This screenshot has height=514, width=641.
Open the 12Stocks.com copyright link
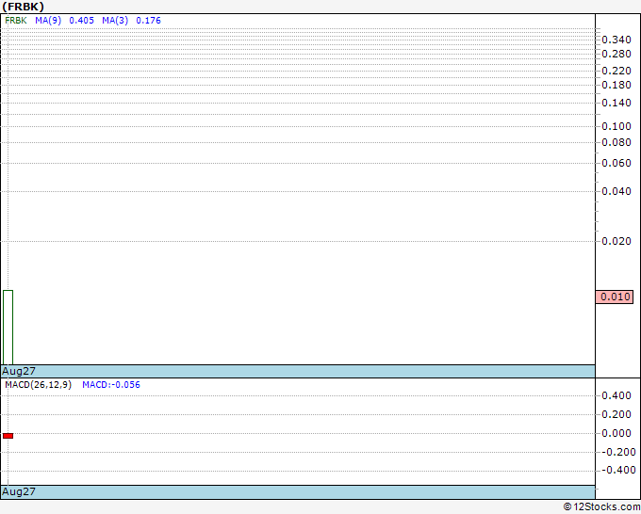pos(601,507)
